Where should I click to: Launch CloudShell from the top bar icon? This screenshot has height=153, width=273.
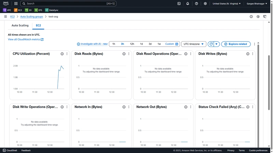tap(179, 3)
